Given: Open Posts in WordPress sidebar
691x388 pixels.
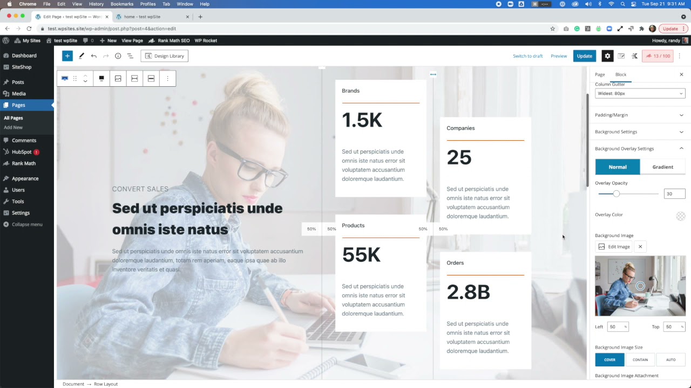Looking at the screenshot, I should pos(18,82).
